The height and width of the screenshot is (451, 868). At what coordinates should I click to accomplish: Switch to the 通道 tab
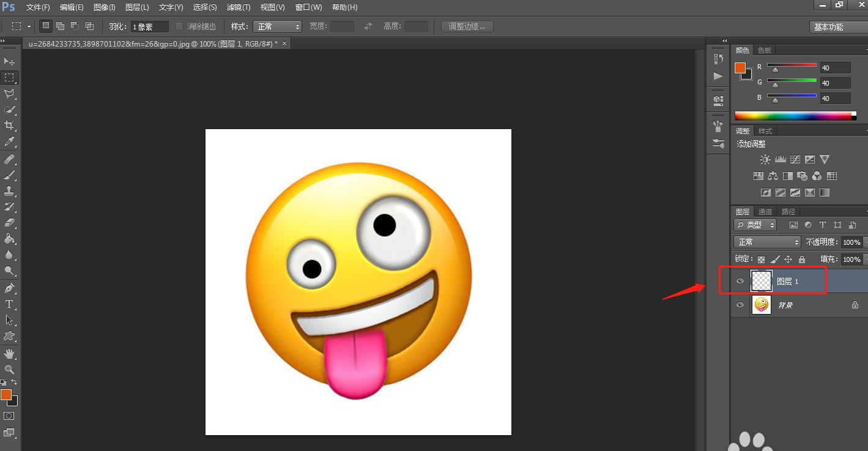coord(765,212)
